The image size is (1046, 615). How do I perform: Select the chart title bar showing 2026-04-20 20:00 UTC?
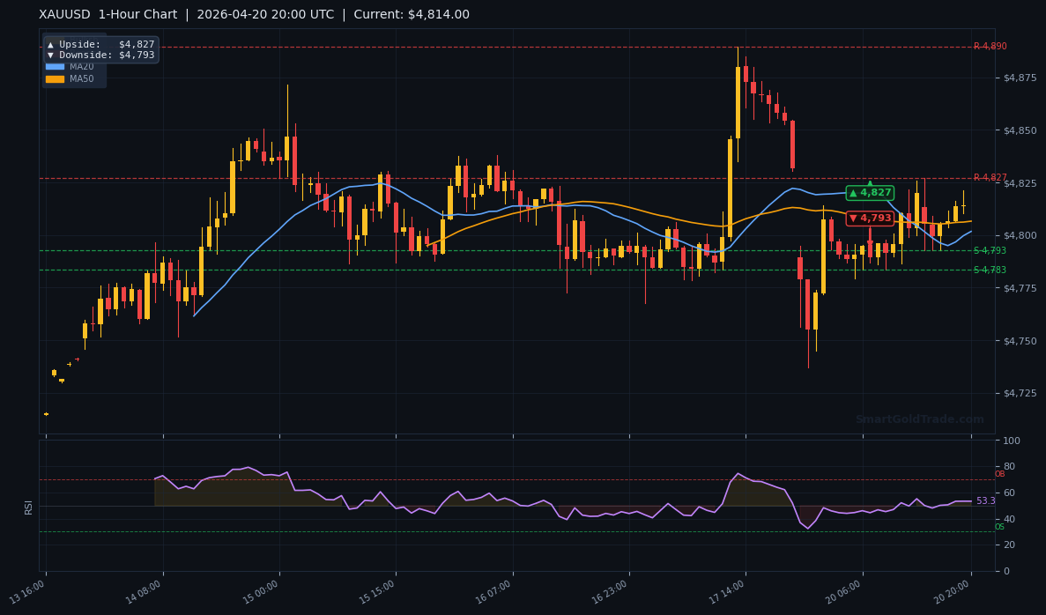pos(264,14)
